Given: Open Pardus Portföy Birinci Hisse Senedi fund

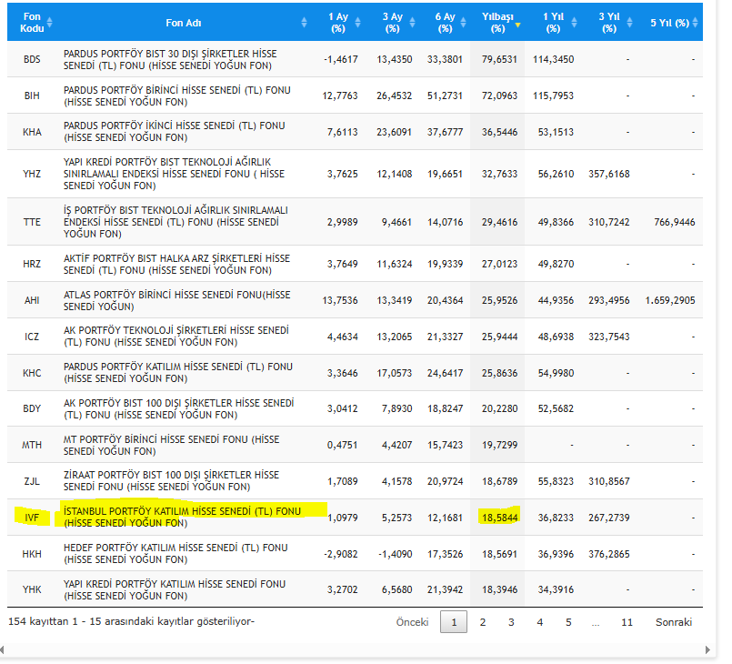Looking at the screenshot, I should click(x=177, y=96).
